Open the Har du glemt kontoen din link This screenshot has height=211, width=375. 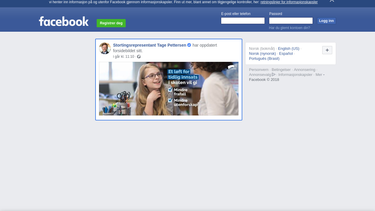tap(289, 28)
